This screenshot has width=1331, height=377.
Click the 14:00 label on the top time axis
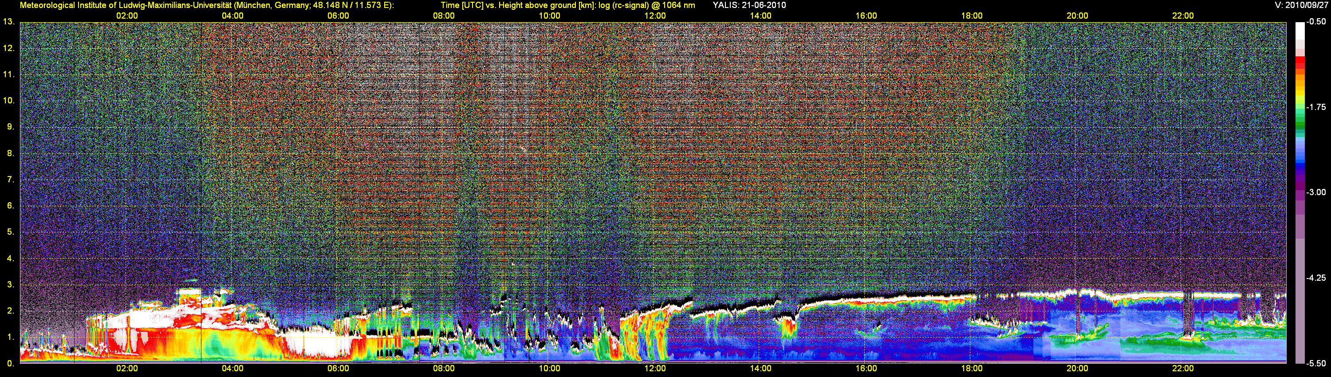pos(760,16)
